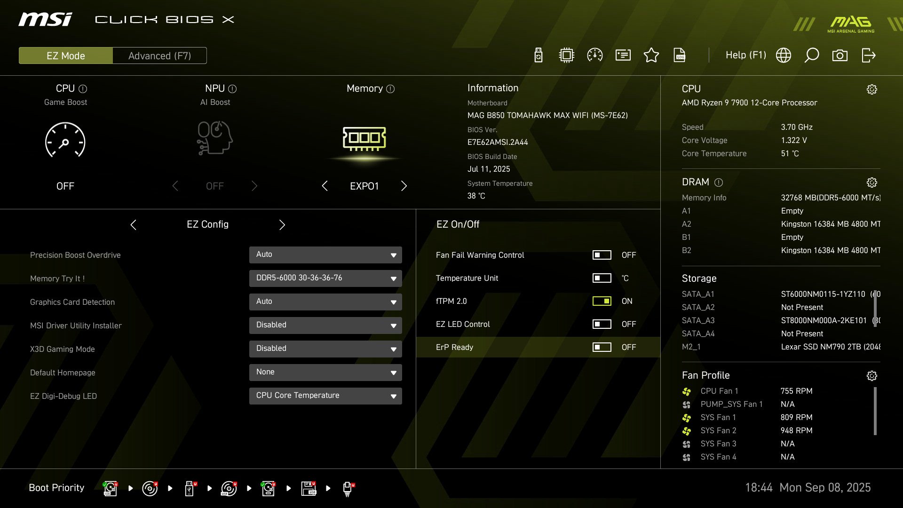Viewport: 903px width, 508px height.
Task: Open EZ Digi-Debug LED dropdown
Action: [x=325, y=396]
